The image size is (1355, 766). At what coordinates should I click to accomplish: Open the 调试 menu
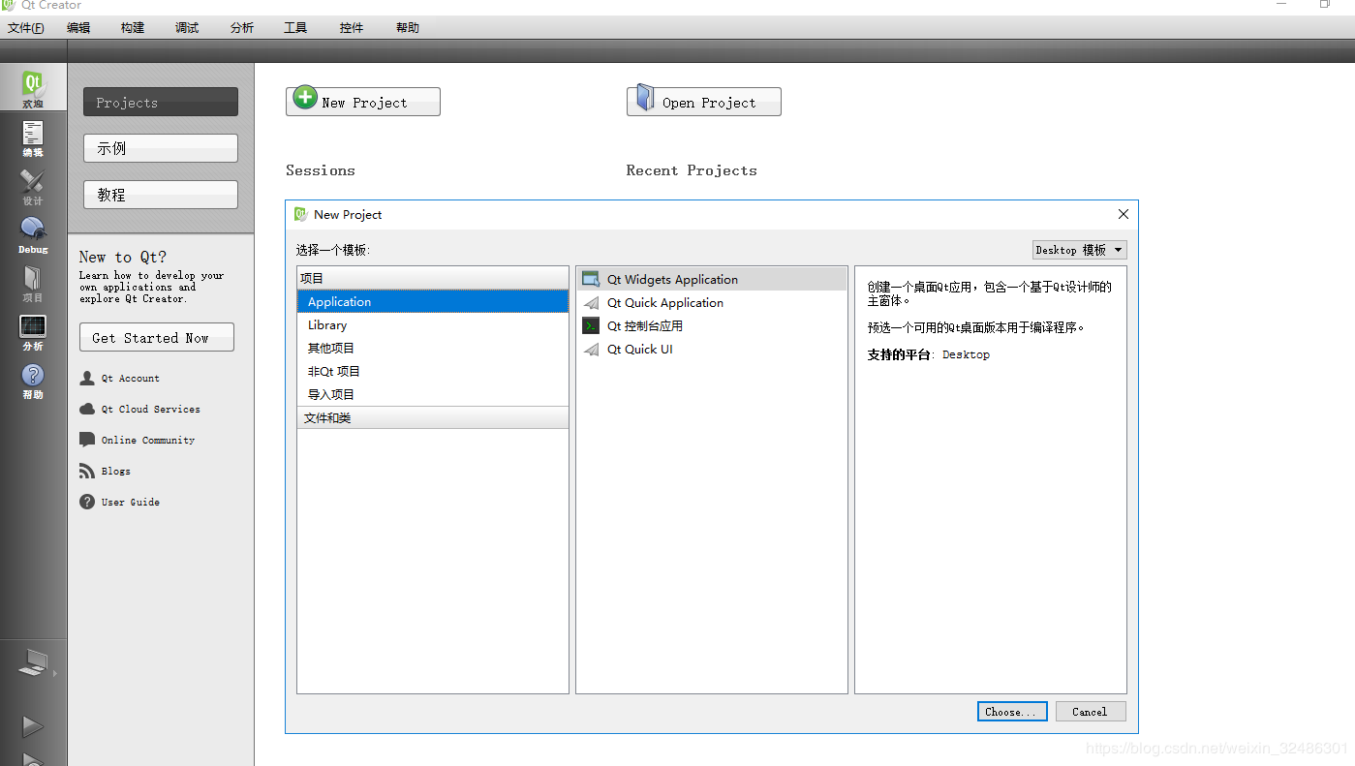pyautogui.click(x=187, y=28)
